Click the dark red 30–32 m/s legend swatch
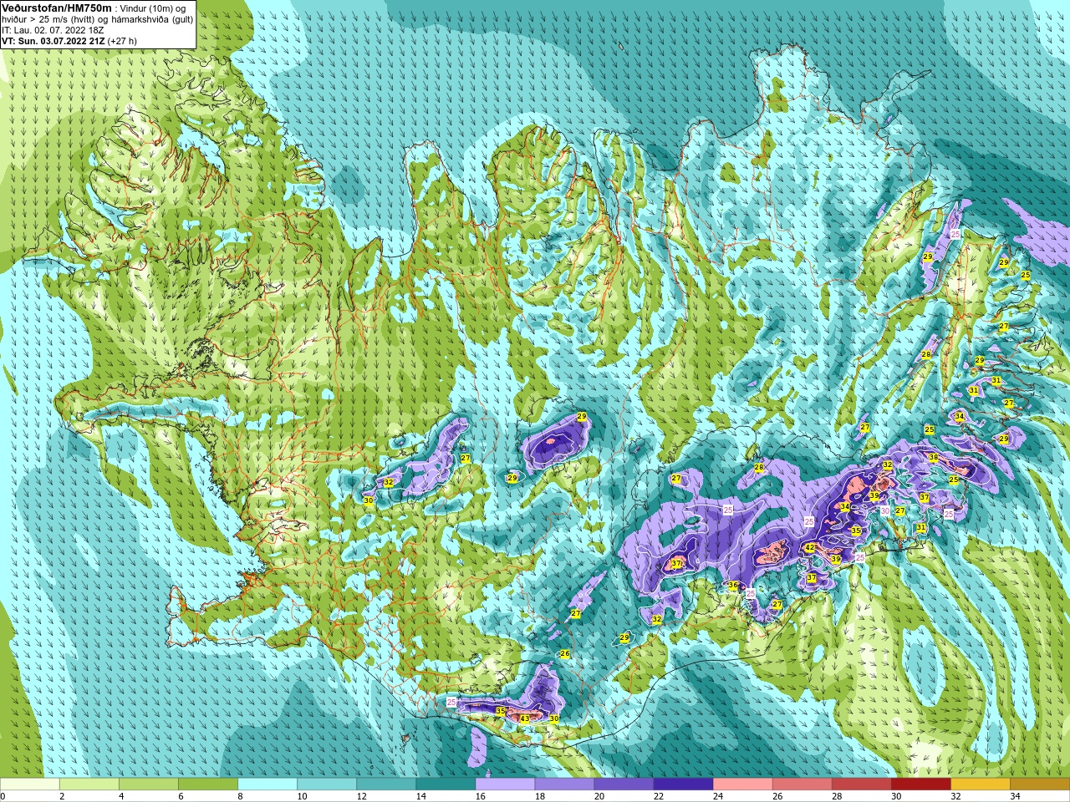Viewport: 1070px width, 802px height. pyautogui.click(x=920, y=784)
